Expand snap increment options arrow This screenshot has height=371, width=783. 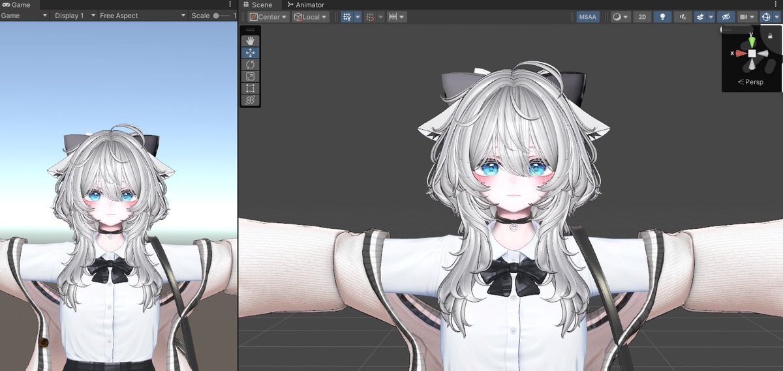pos(380,17)
